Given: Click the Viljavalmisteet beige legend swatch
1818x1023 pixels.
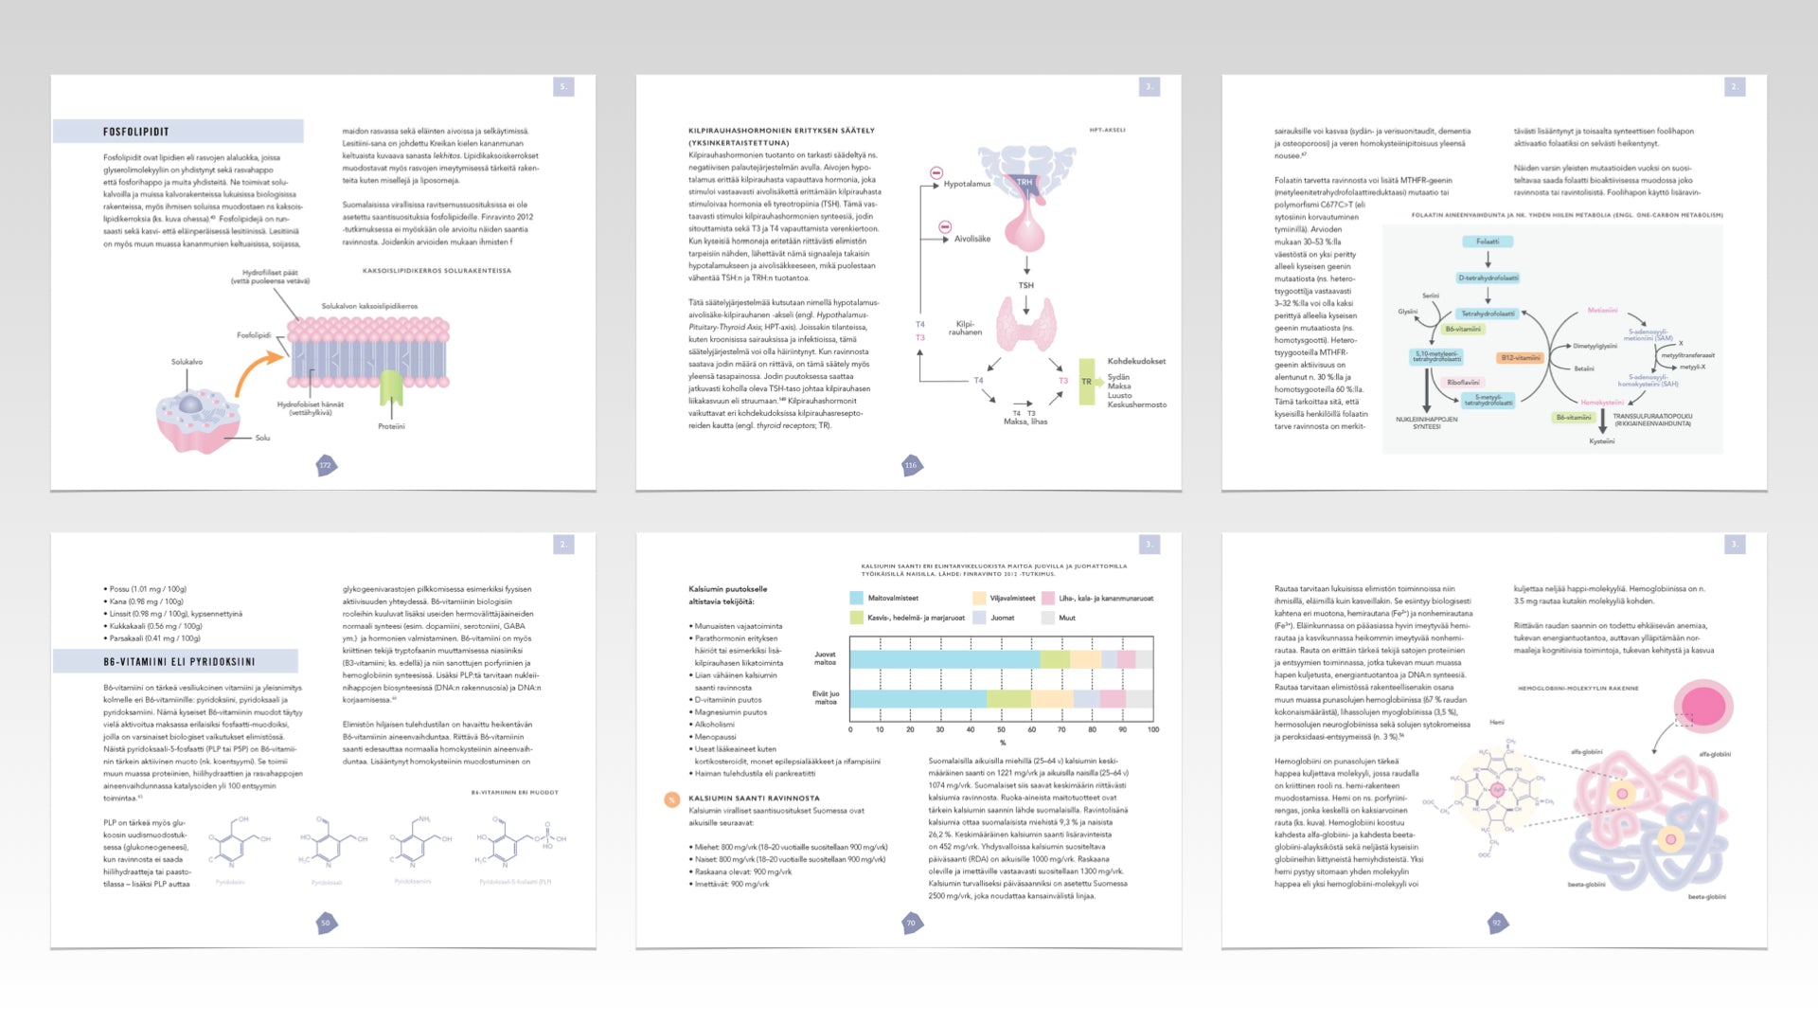Looking at the screenshot, I should tap(979, 599).
